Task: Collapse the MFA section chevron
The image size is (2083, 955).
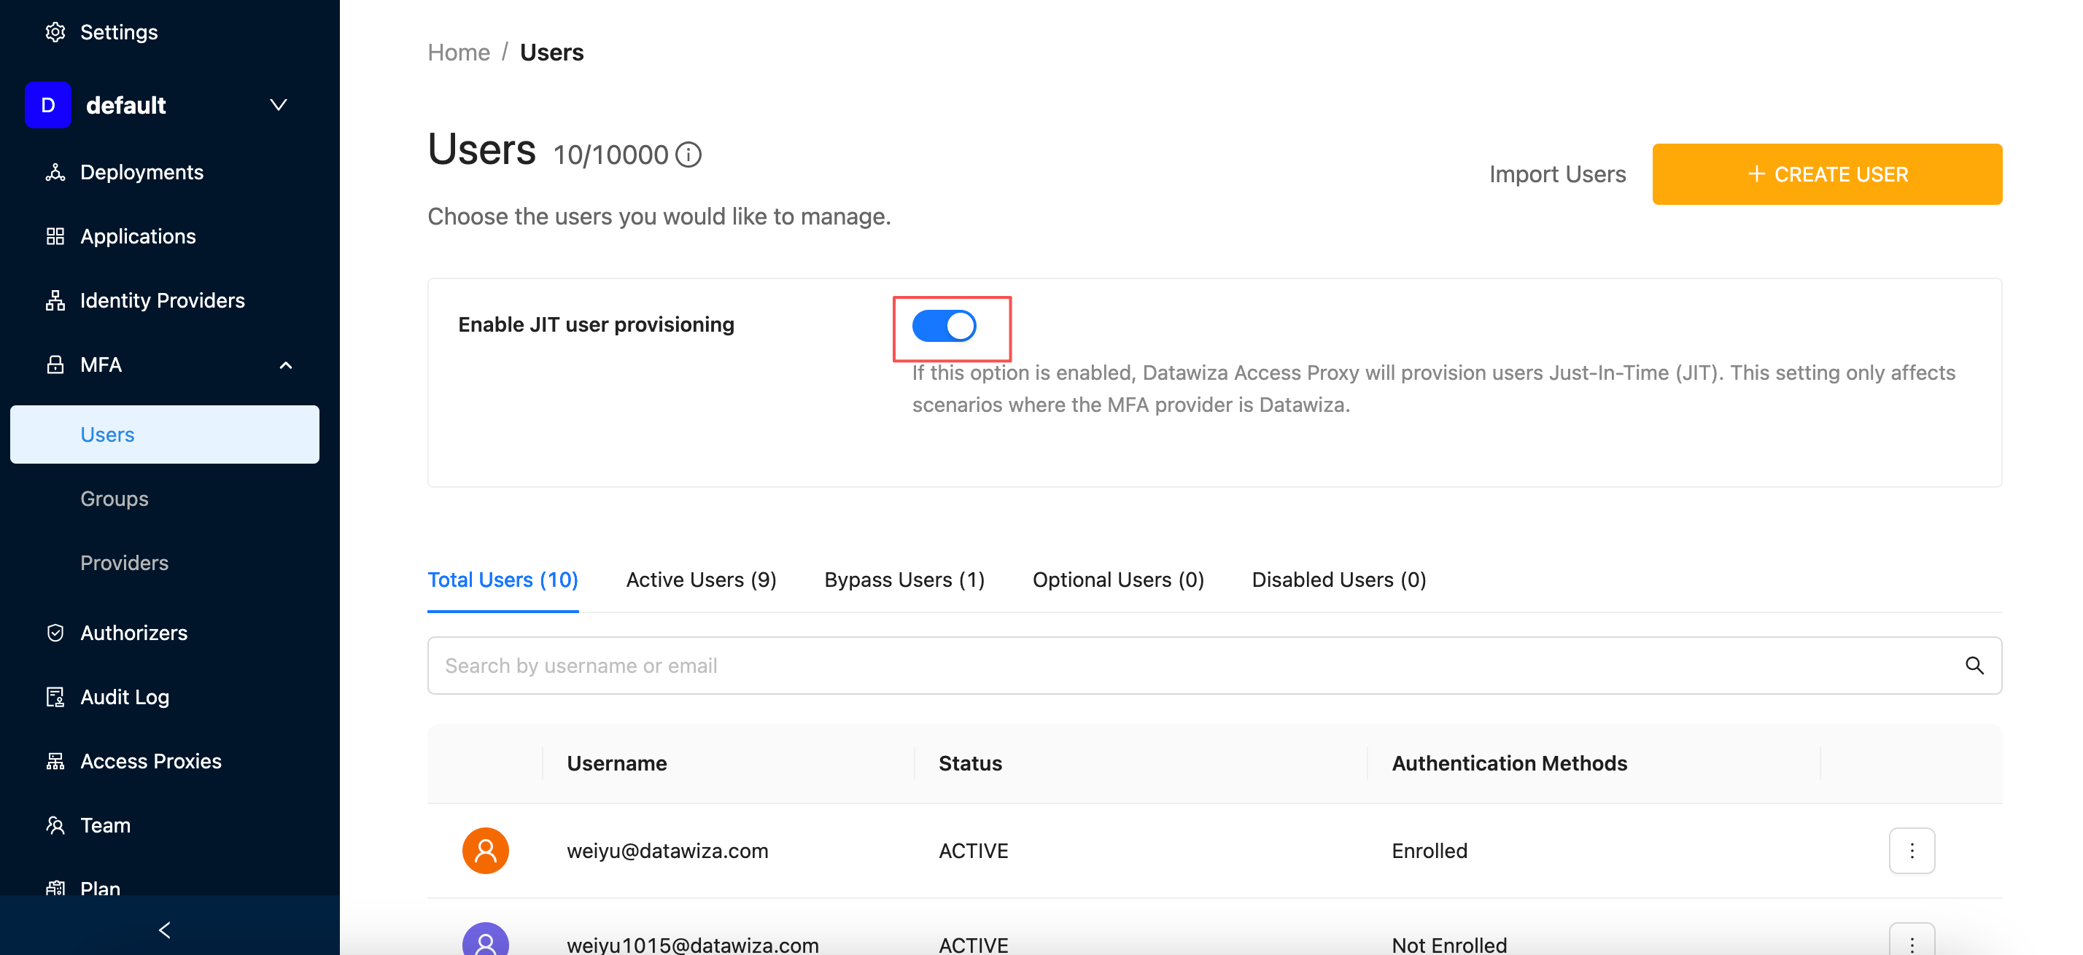Action: click(285, 365)
